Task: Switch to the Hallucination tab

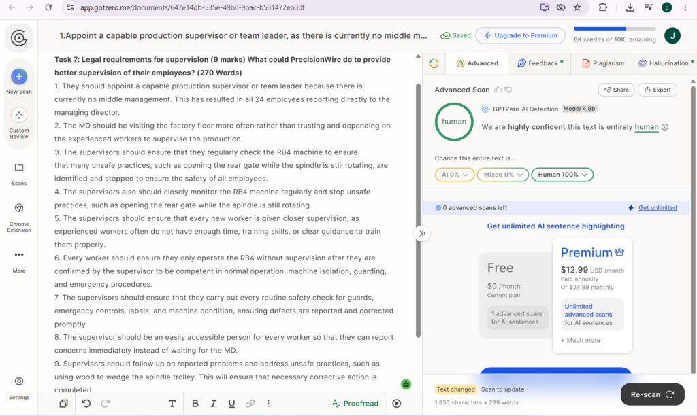Action: pos(666,63)
